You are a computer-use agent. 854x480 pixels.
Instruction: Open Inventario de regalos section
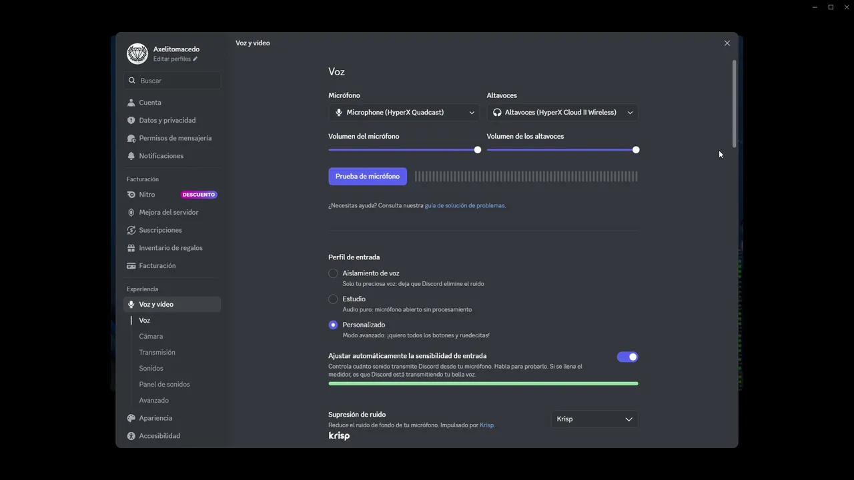click(x=172, y=248)
